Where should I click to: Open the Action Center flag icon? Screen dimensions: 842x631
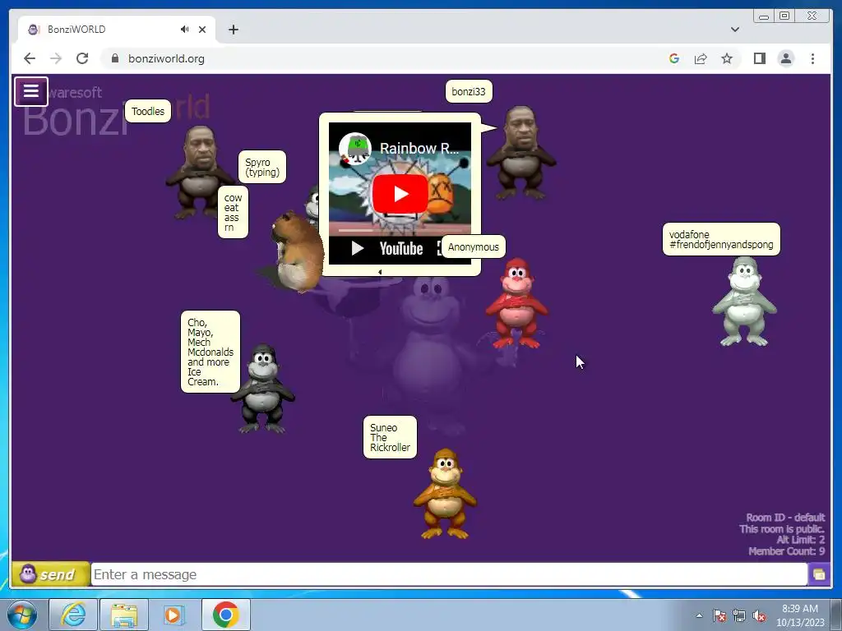(719, 615)
